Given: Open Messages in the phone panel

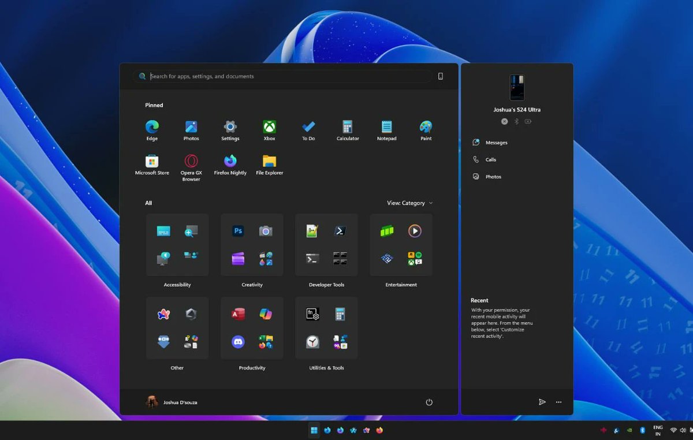Looking at the screenshot, I should [x=490, y=143].
